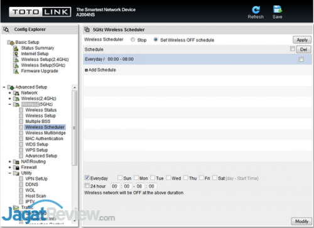The image size is (314, 228).
Task: Collapse the Utility tree node
Action: (9, 173)
